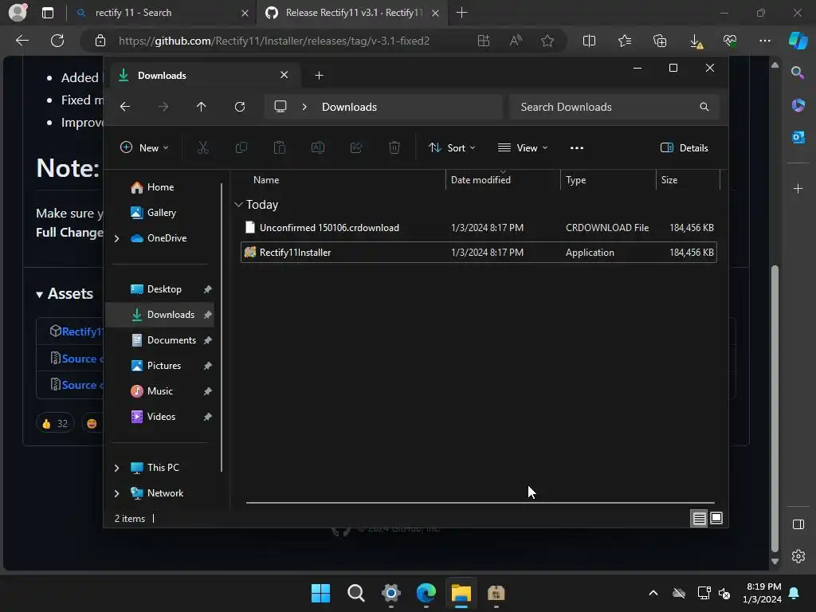The image size is (816, 612).
Task: Open the See more ellipsis in Explorer toolbar
Action: pyautogui.click(x=577, y=147)
